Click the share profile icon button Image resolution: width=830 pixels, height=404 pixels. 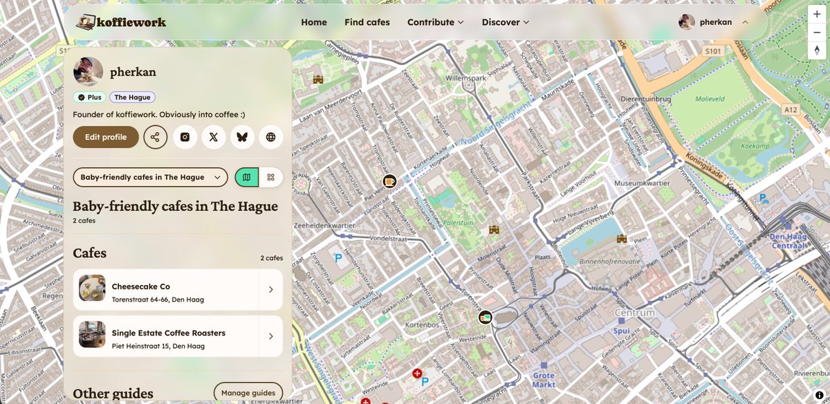pos(156,137)
